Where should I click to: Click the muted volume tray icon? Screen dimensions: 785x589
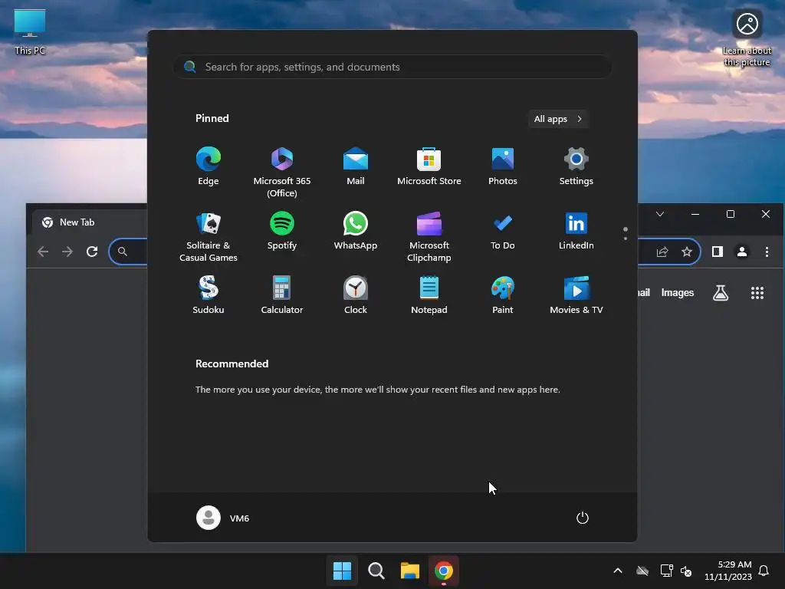click(686, 571)
